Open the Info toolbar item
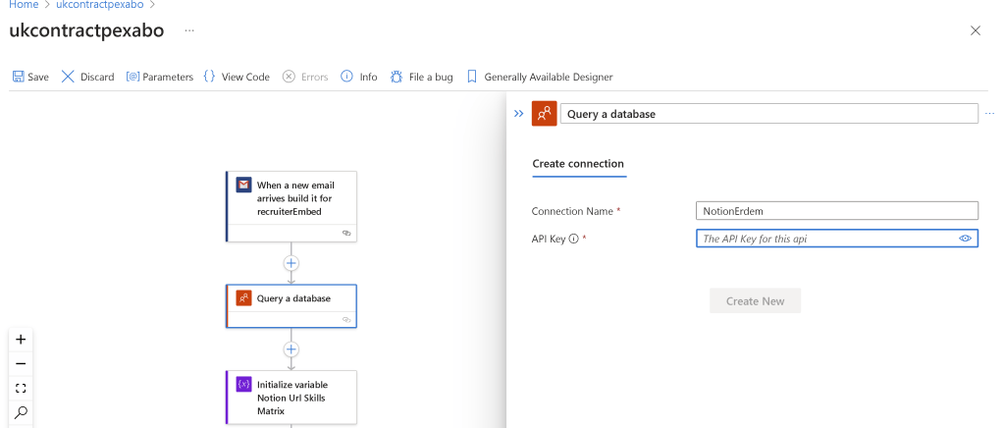 pyautogui.click(x=359, y=77)
